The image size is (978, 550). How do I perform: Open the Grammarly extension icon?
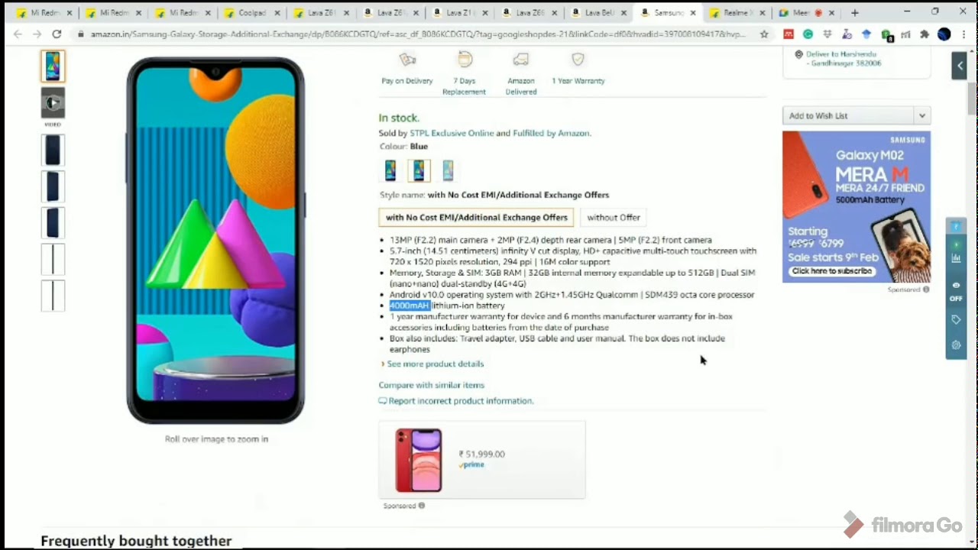point(808,34)
